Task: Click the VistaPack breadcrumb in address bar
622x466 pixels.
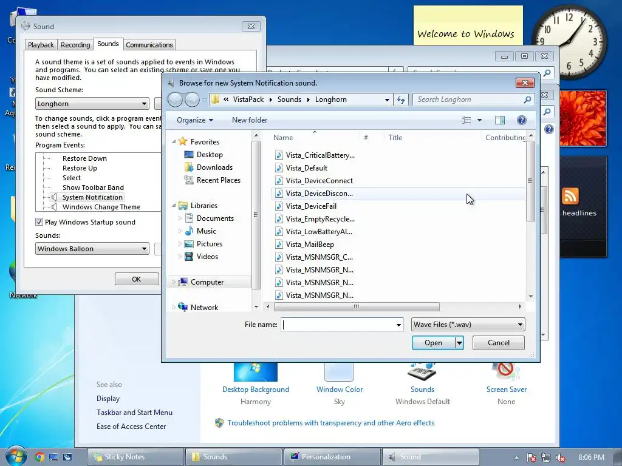Action: 248,100
